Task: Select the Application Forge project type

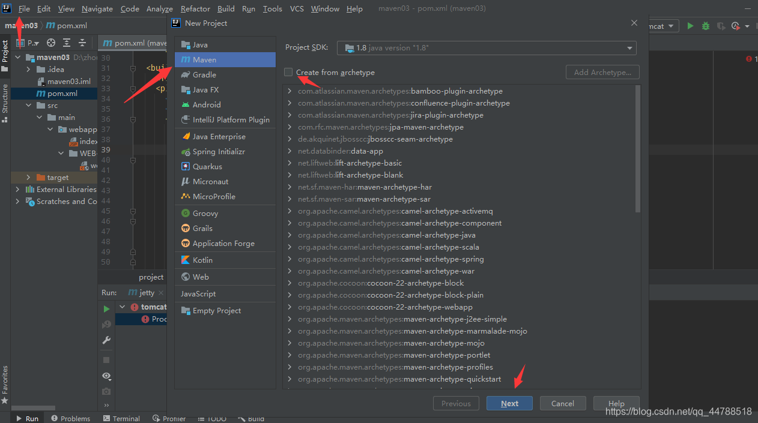Action: click(x=225, y=244)
